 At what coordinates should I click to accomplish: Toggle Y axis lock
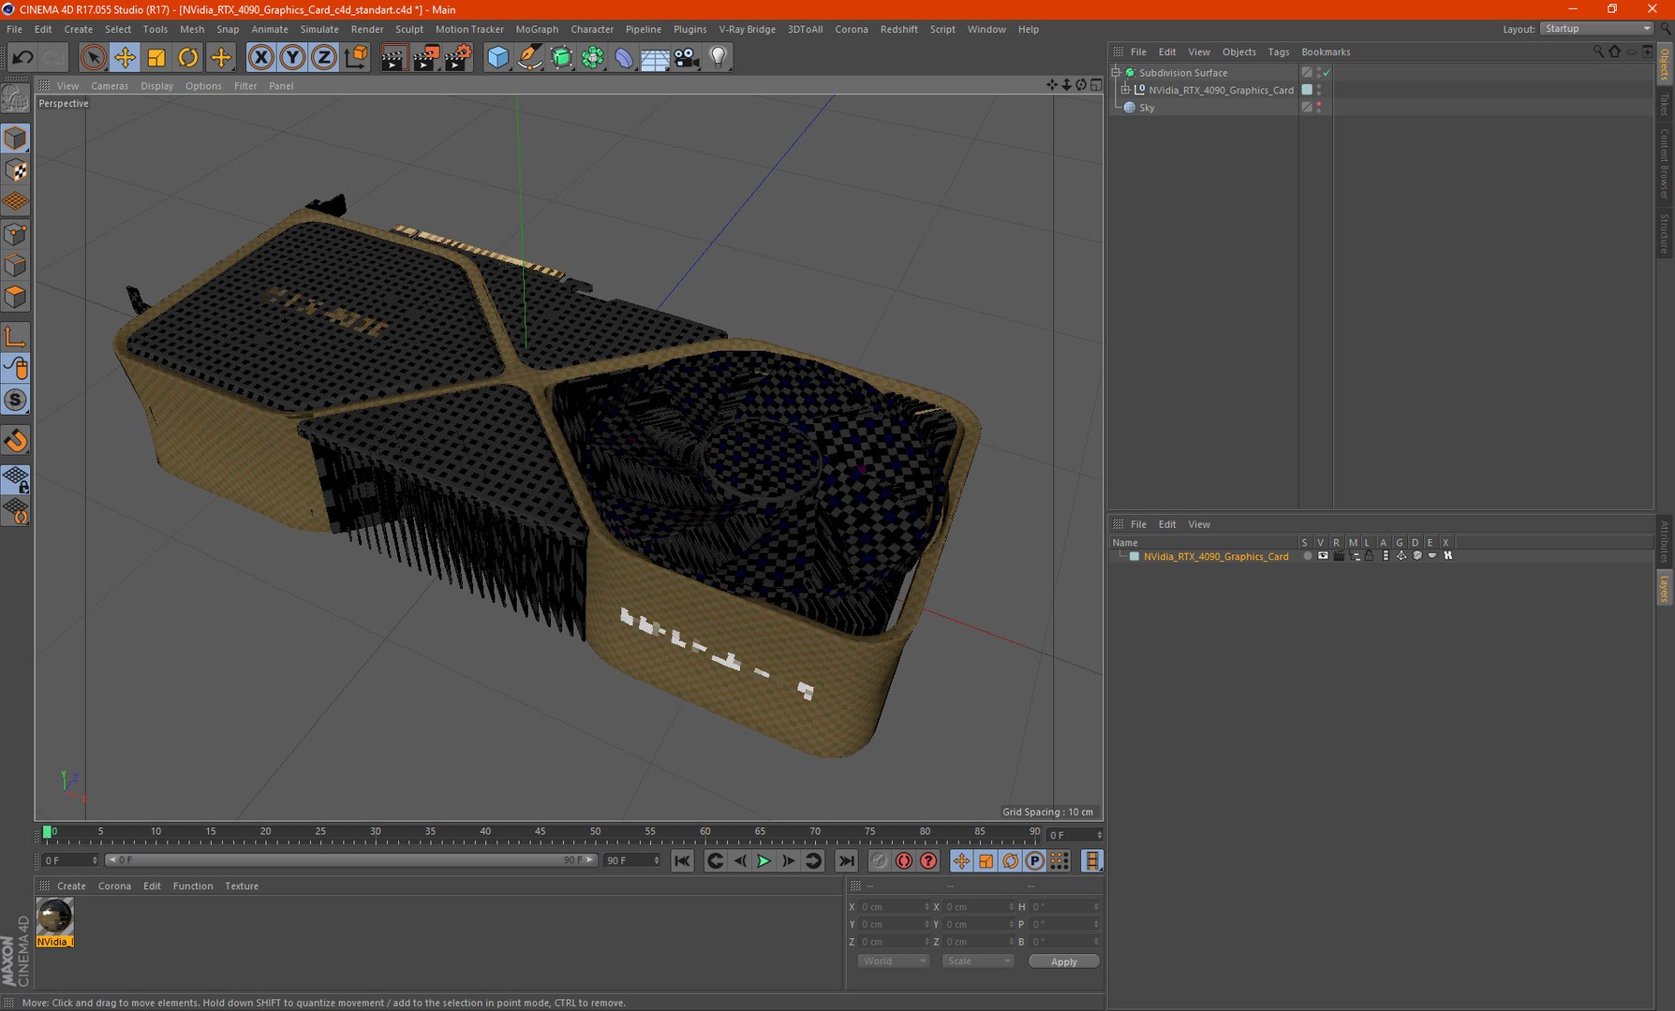coord(292,58)
